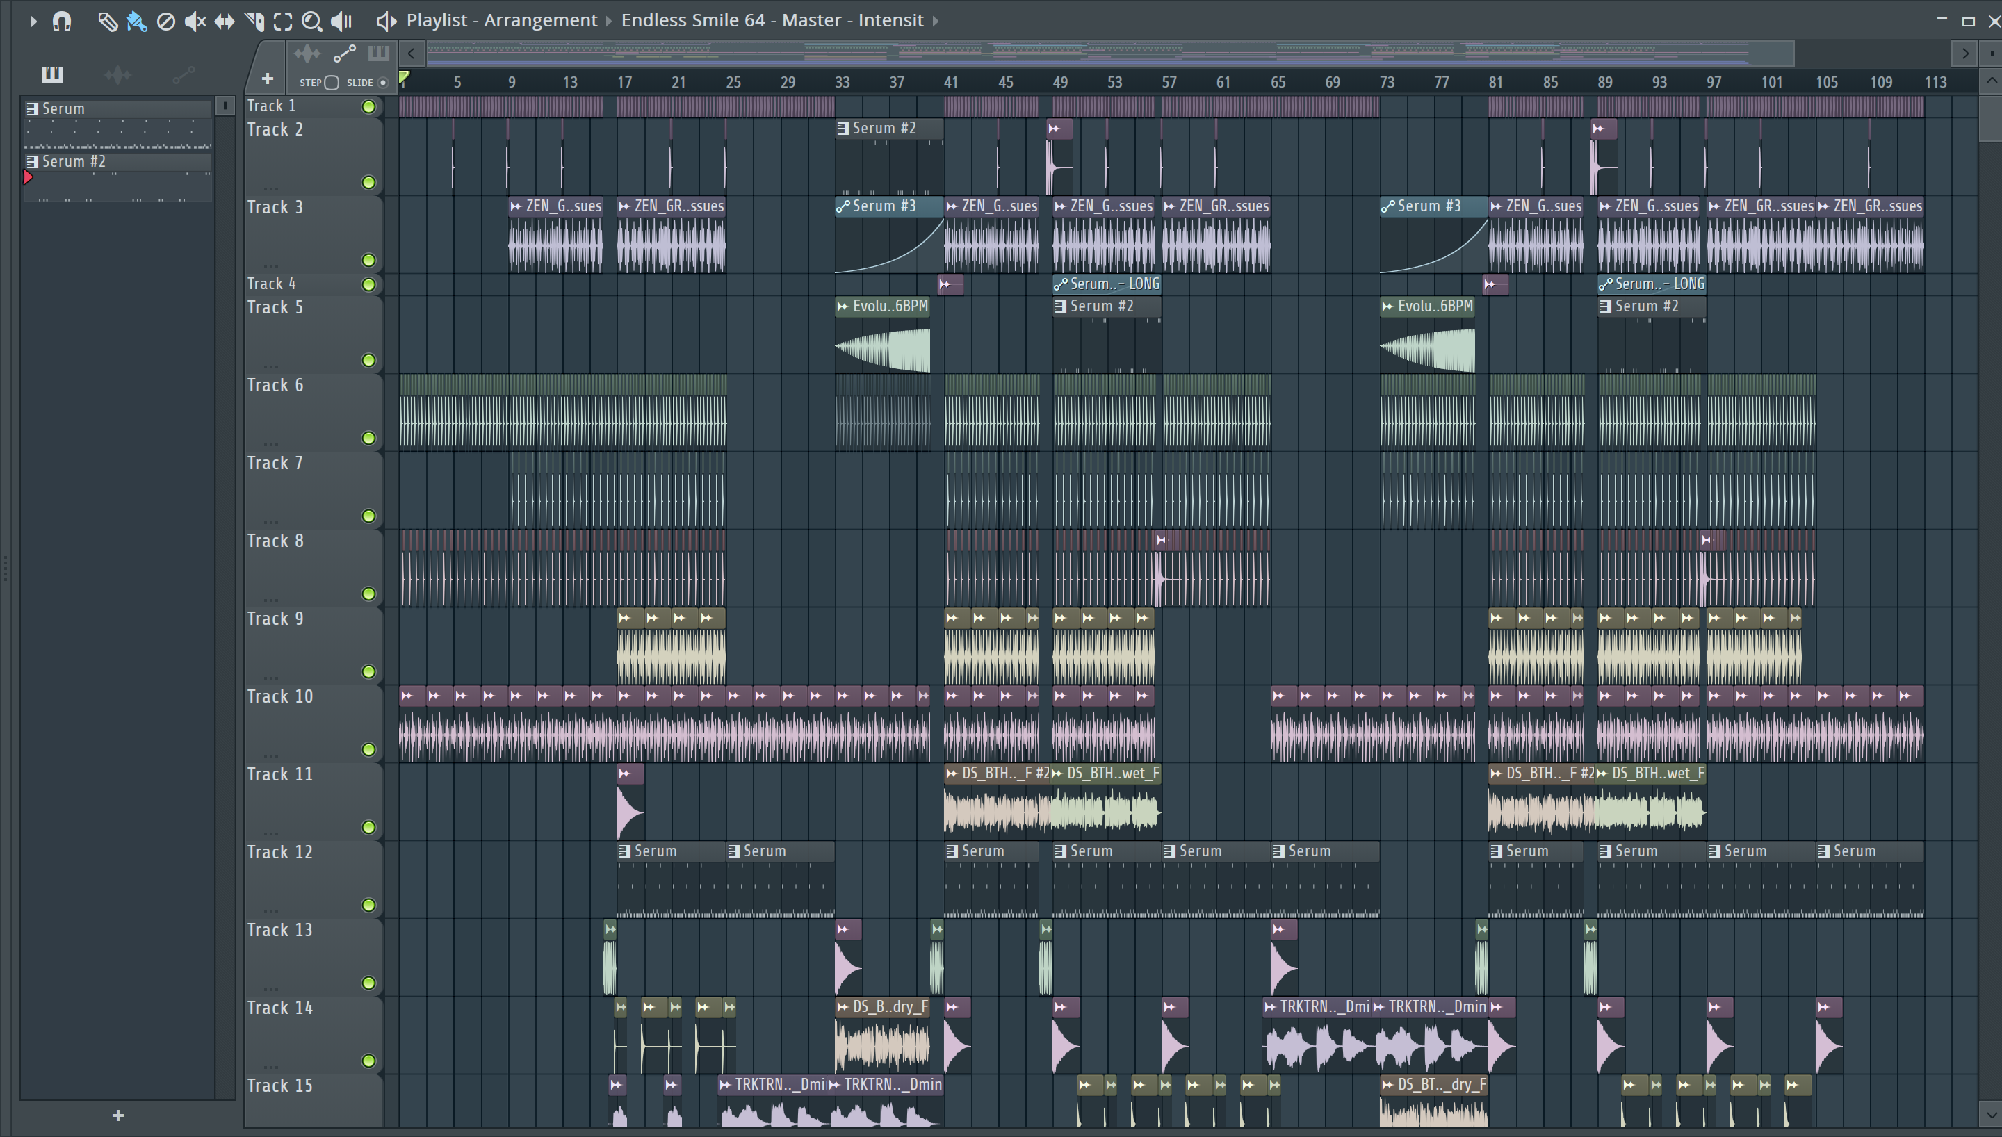
Task: Select the Playback speaker tool
Action: (x=341, y=21)
